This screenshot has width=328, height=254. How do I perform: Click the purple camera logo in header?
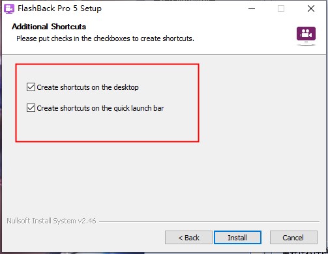click(x=306, y=36)
